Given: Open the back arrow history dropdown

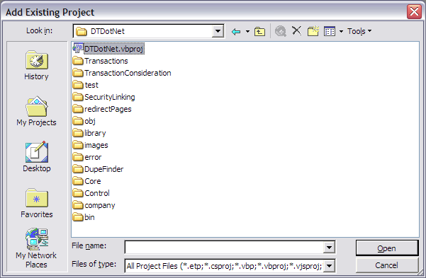Looking at the screenshot, I should (x=247, y=31).
